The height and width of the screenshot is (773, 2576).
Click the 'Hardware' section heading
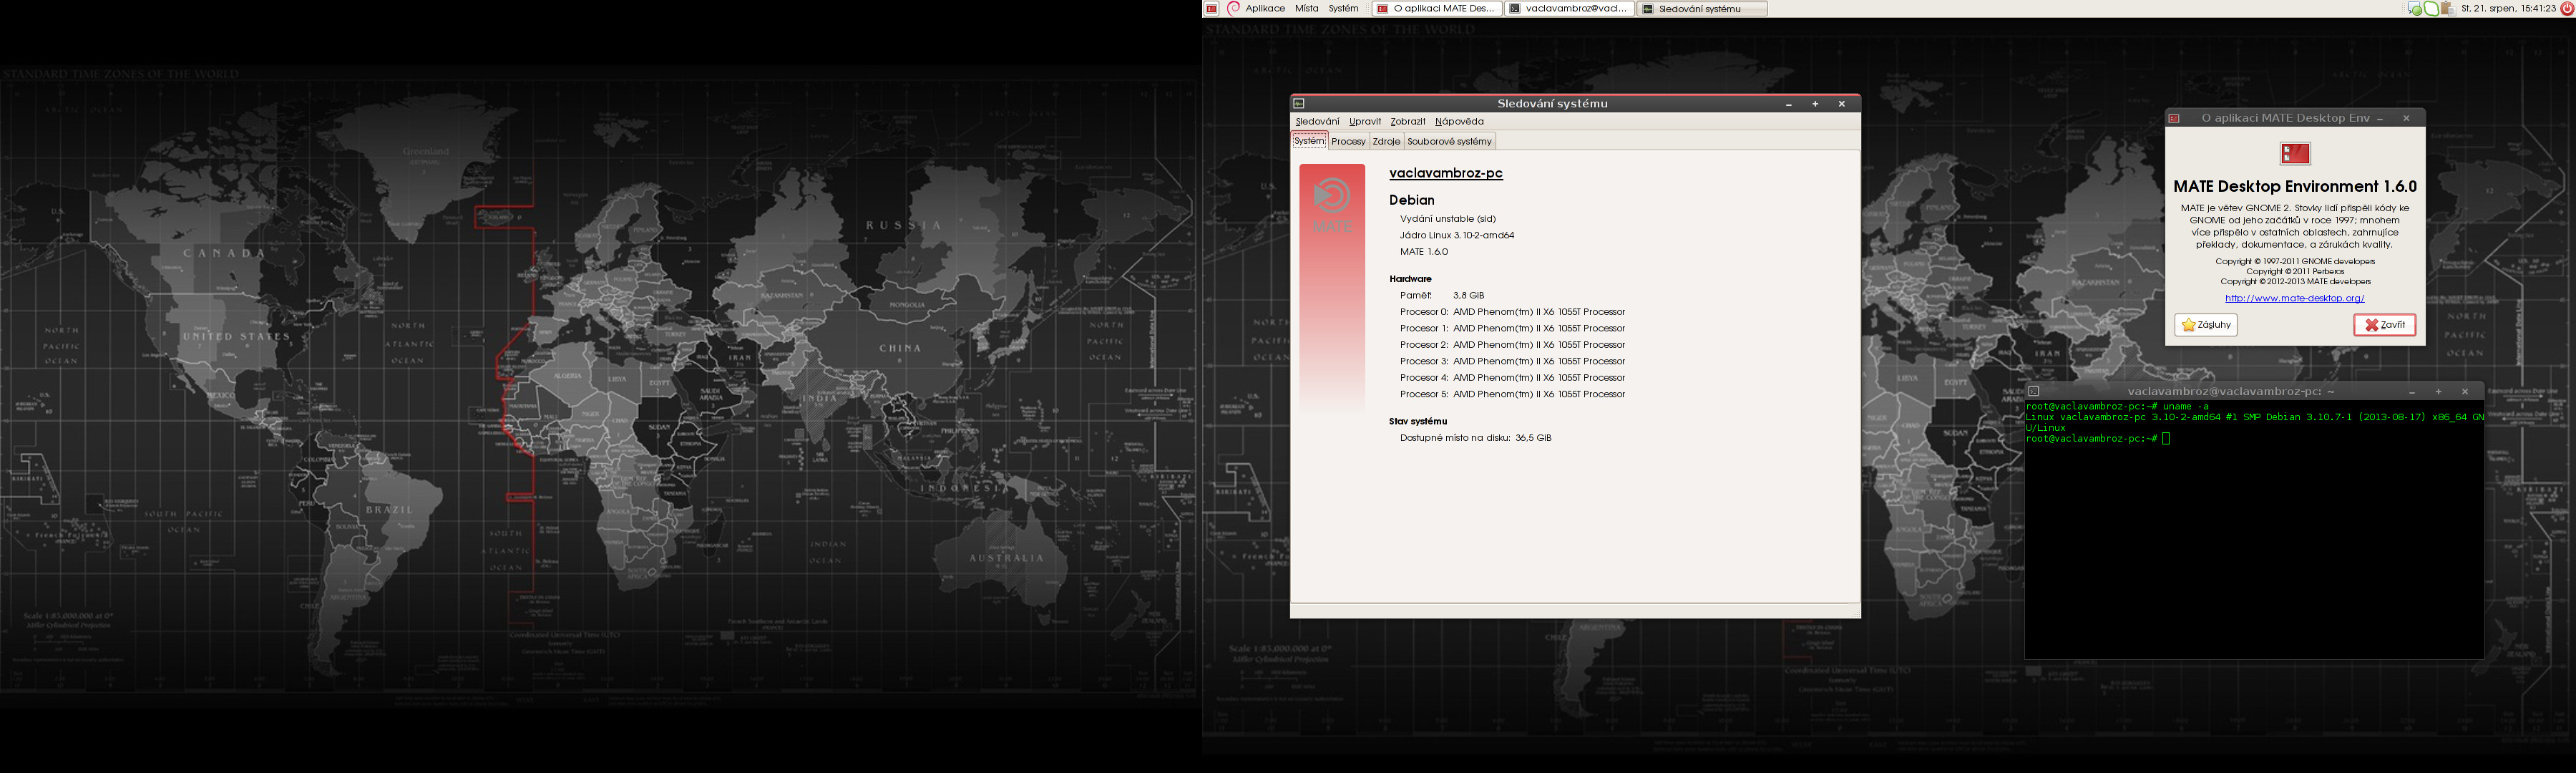[1410, 279]
